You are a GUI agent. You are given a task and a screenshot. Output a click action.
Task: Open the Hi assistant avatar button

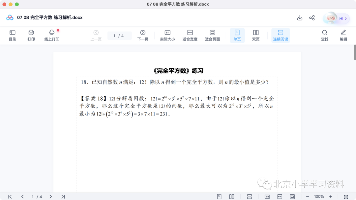click(336, 18)
